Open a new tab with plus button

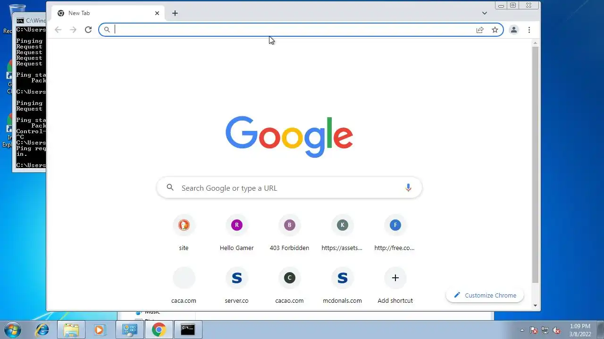175,13
